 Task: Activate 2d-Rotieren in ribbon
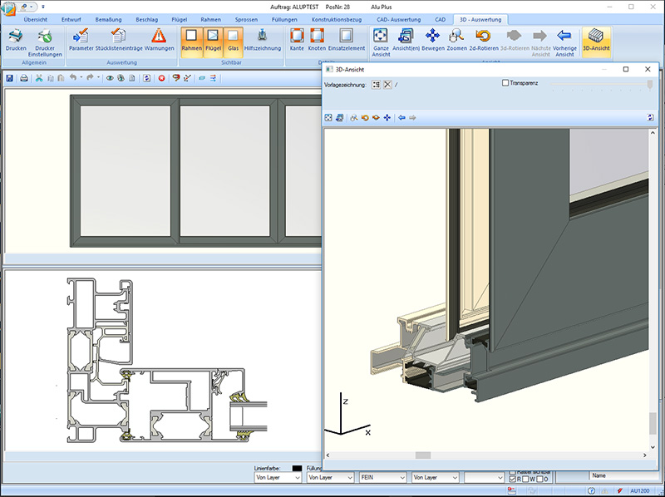pyautogui.click(x=484, y=40)
